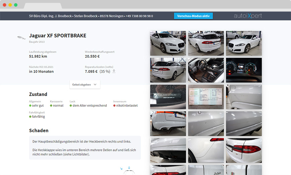
Task: Click the Heckklappe dents description paragraph
Action: pyautogui.click(x=84, y=152)
